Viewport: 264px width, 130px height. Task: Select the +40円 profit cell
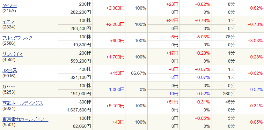[118, 122]
